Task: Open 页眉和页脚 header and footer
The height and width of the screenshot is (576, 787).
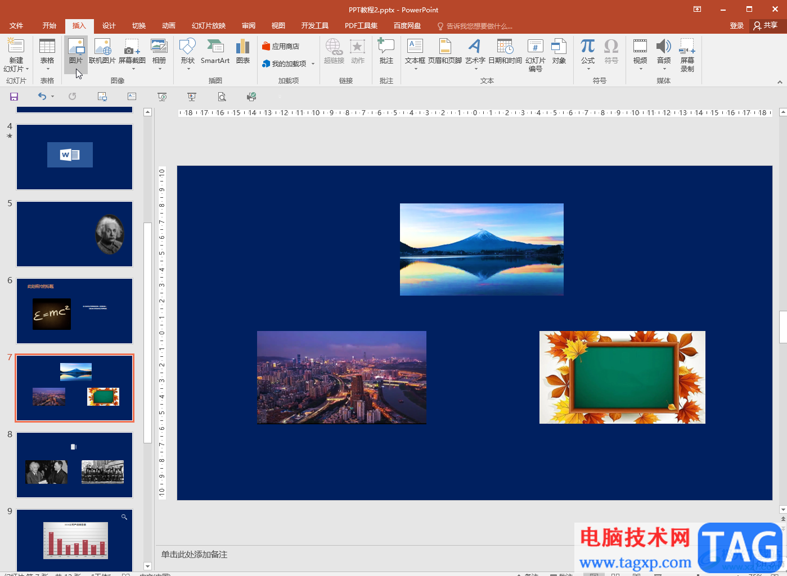Action: click(x=445, y=51)
